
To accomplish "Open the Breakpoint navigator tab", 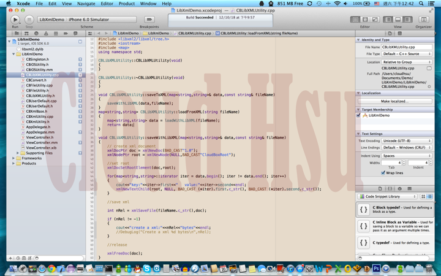I will click(x=66, y=33).
